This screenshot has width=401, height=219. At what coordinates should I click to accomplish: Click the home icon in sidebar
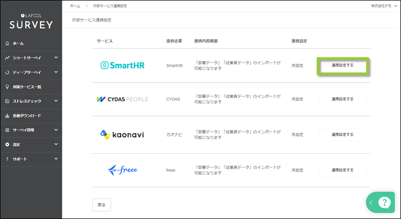point(7,43)
